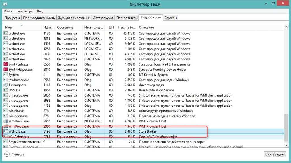Click the PID 3196 cell
This screenshot has width=291, height=163.
pyautogui.click(x=47, y=131)
